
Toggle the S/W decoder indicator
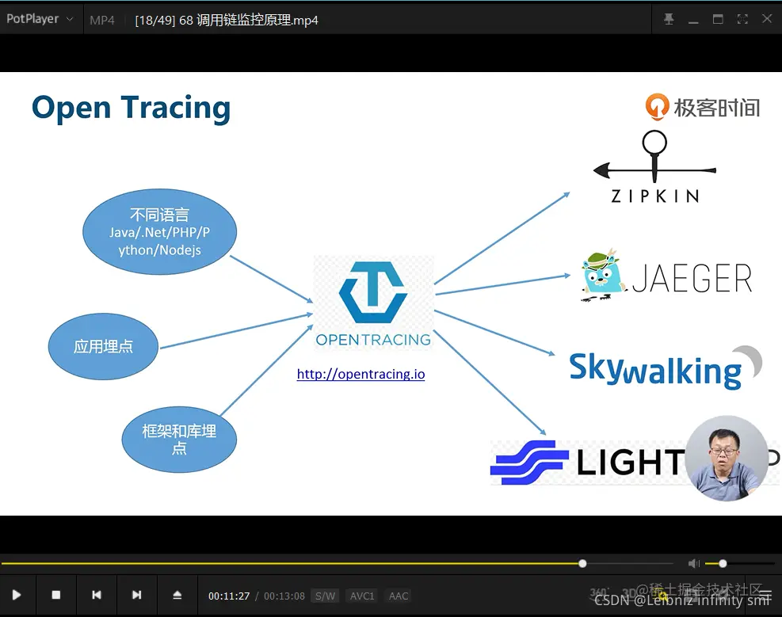pyautogui.click(x=325, y=596)
